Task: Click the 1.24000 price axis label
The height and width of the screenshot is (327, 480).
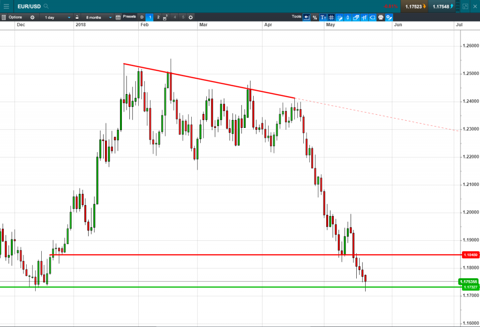Action: point(471,102)
